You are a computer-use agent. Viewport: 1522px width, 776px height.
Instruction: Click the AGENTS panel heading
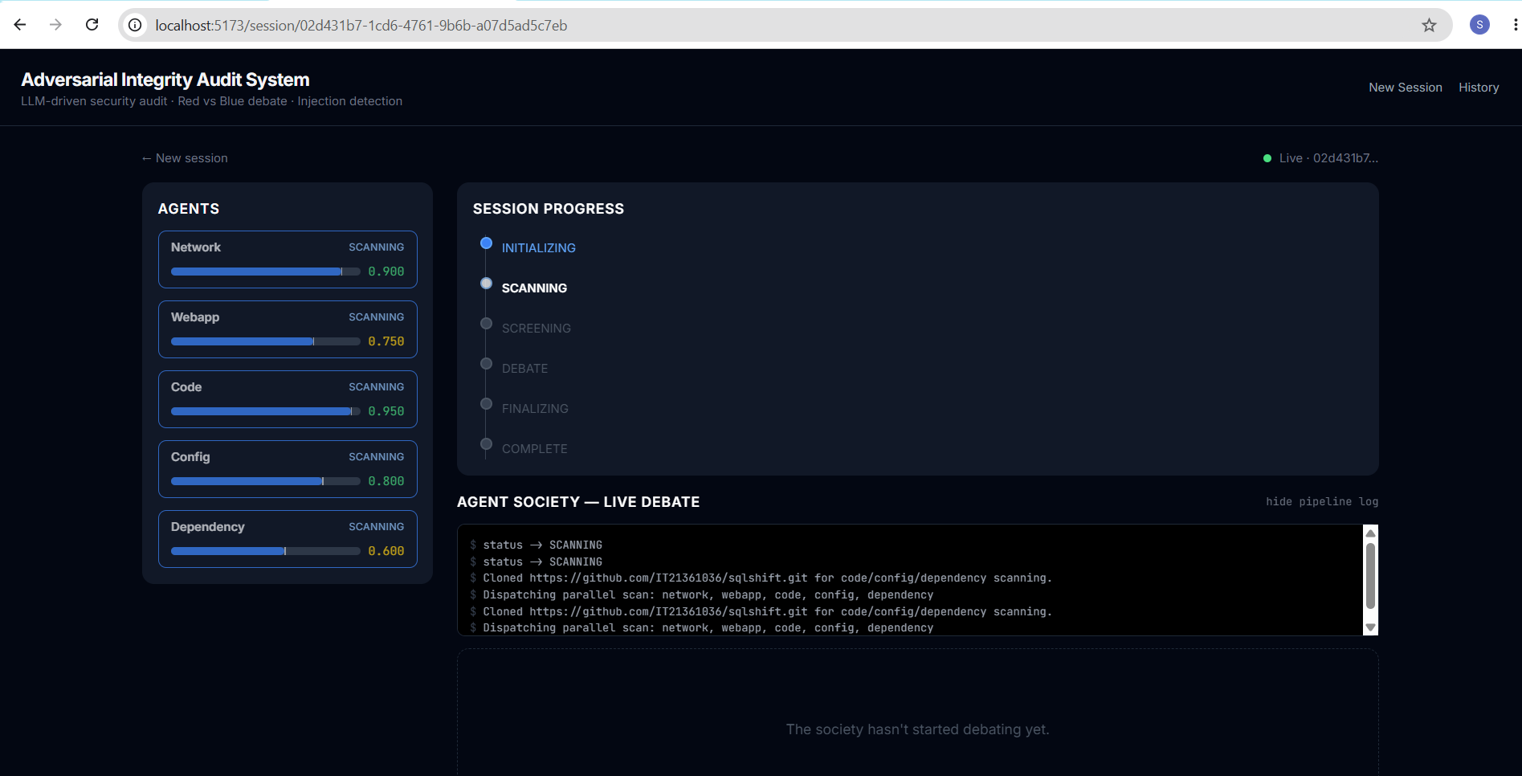click(x=189, y=209)
